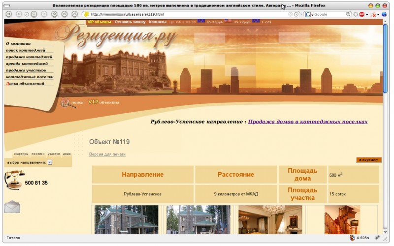Click the browser Back button
This screenshot has width=394, height=246.
pyautogui.click(x=9, y=14)
